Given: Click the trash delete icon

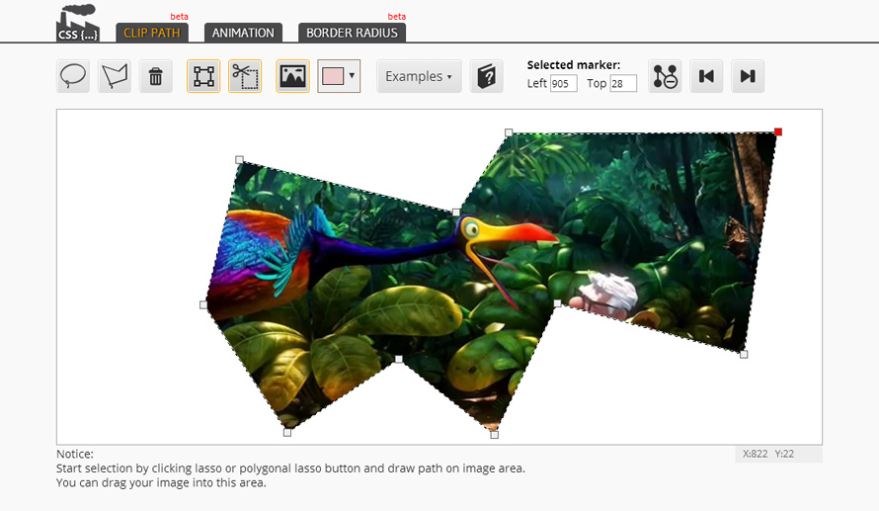Looking at the screenshot, I should click(156, 76).
